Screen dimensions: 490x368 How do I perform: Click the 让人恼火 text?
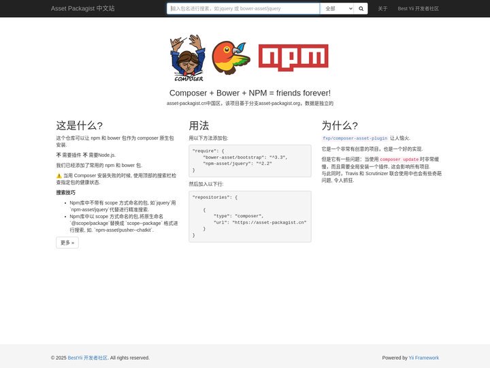(x=400, y=138)
